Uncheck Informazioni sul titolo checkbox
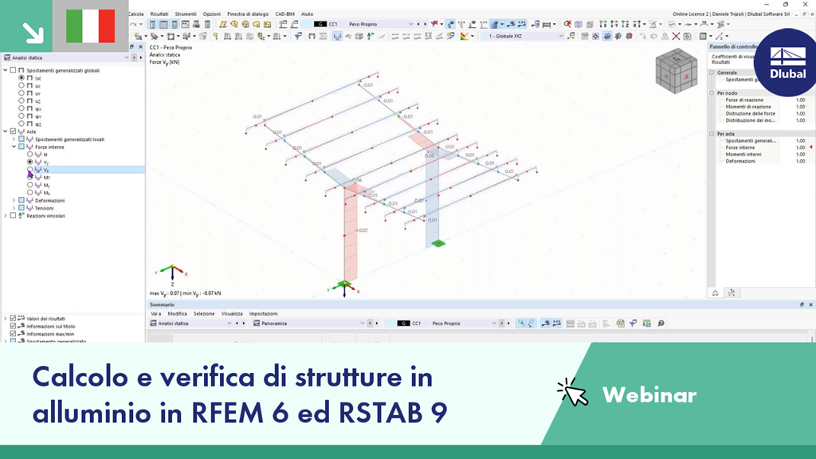This screenshot has height=459, width=816. tap(13, 326)
